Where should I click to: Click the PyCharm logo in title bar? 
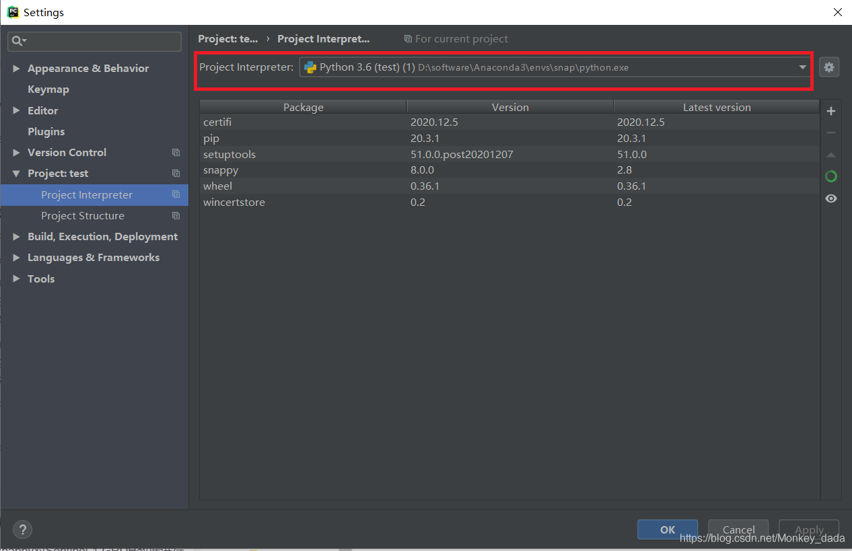13,11
